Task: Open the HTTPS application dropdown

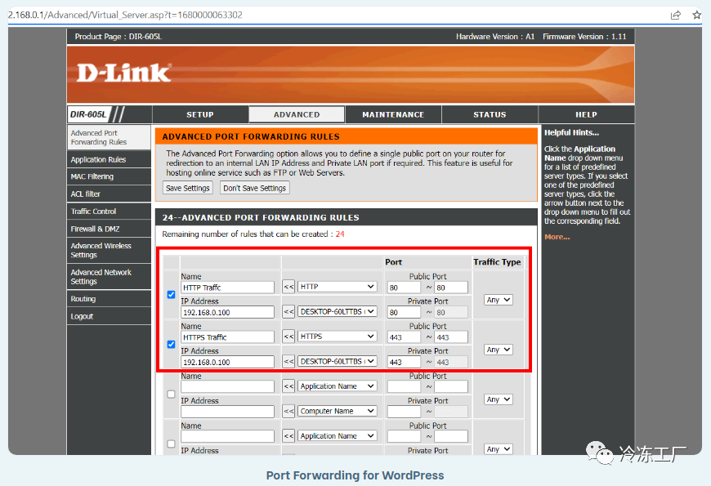Action: [338, 337]
